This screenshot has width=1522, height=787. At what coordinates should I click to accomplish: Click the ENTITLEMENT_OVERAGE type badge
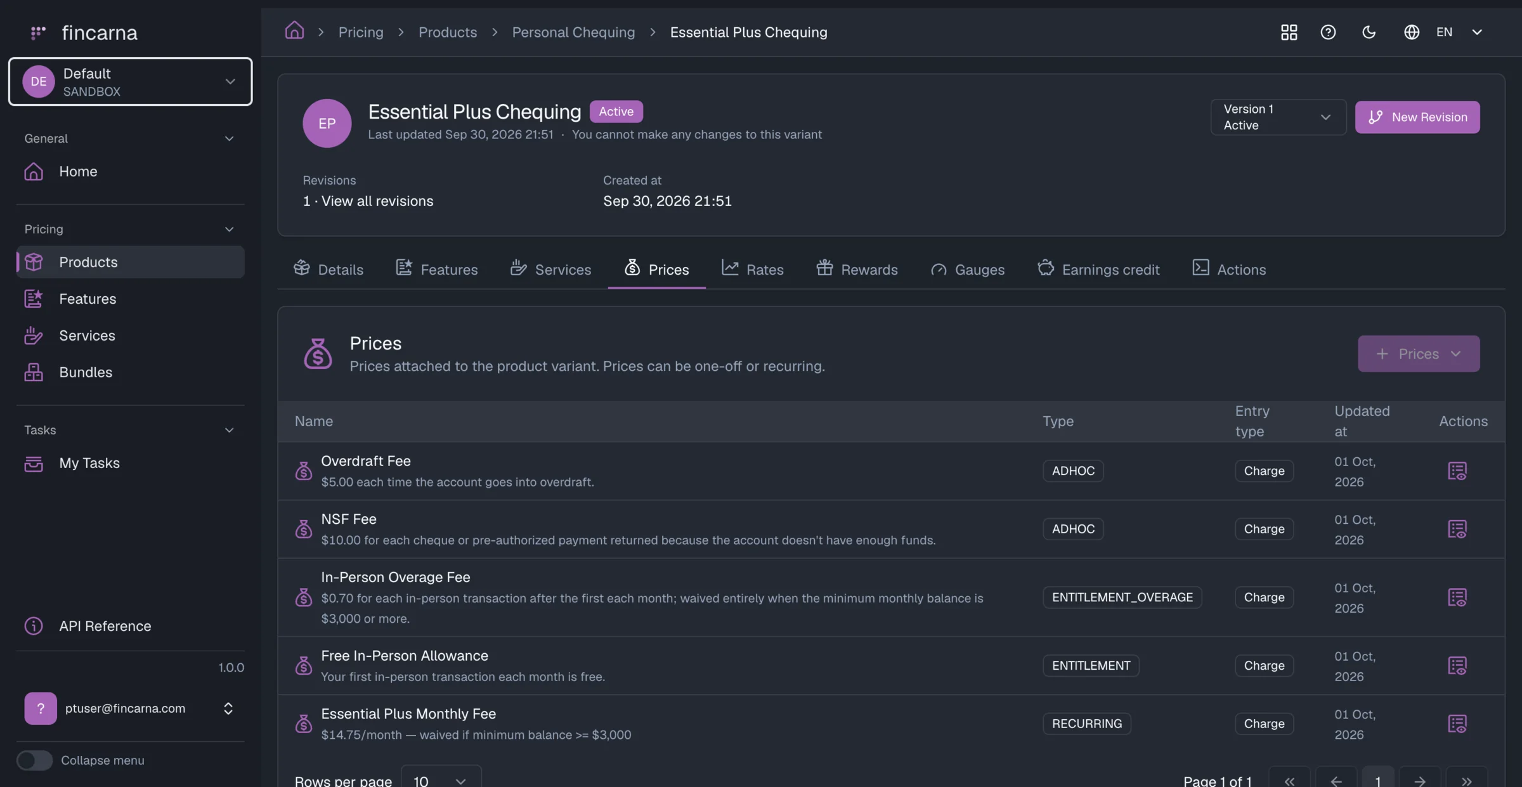tap(1122, 597)
